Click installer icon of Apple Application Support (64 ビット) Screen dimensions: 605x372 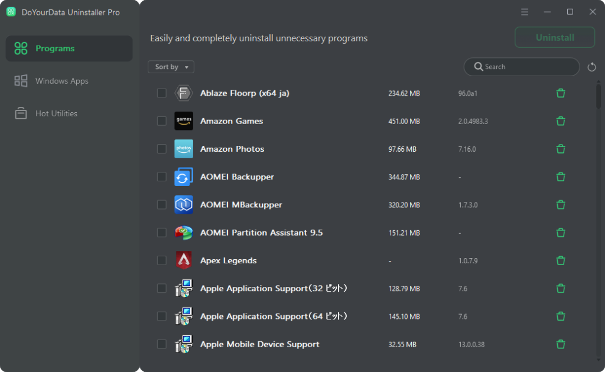point(184,316)
